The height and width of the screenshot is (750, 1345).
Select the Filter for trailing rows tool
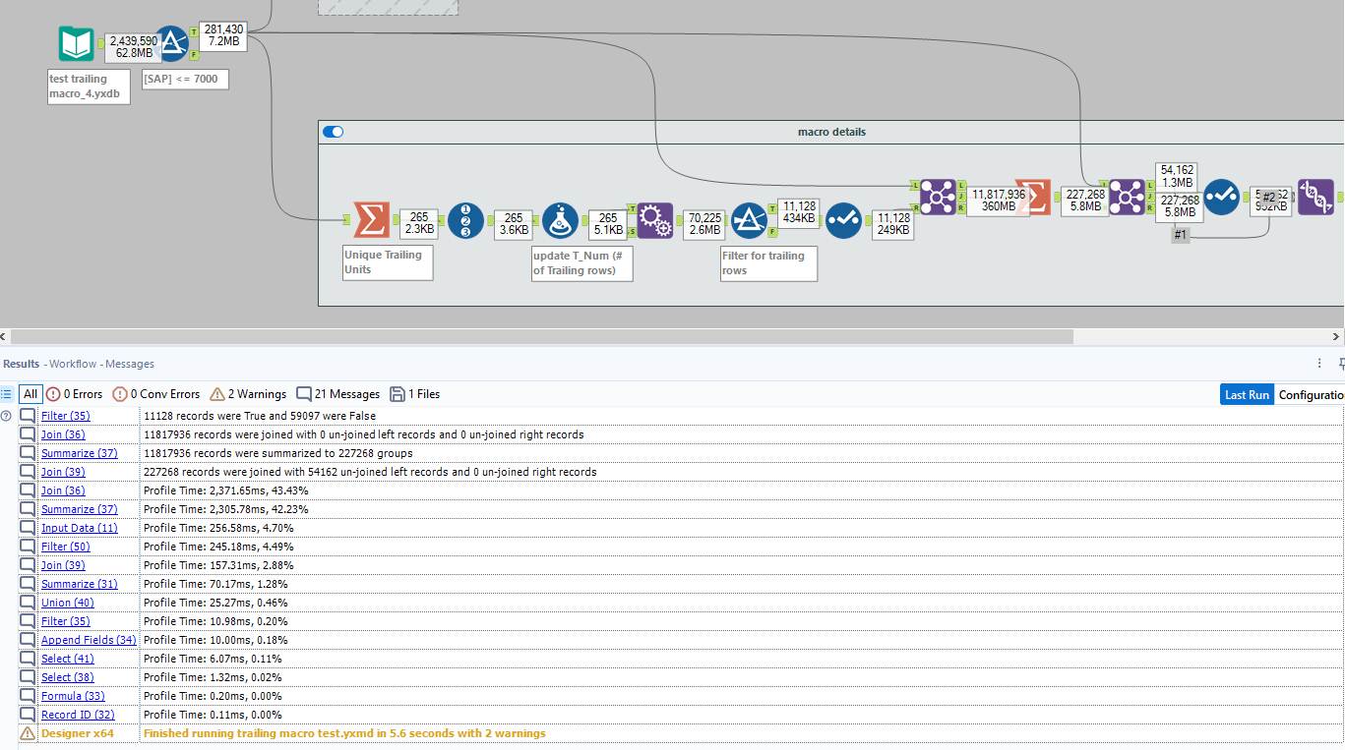(x=750, y=220)
